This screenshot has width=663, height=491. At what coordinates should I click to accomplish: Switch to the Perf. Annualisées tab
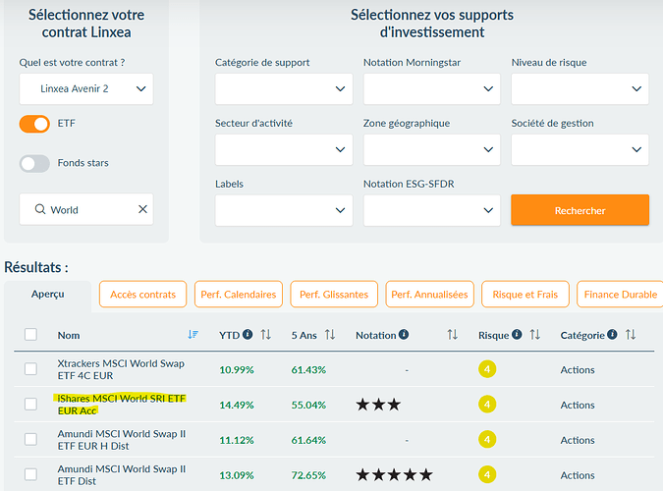pos(429,295)
